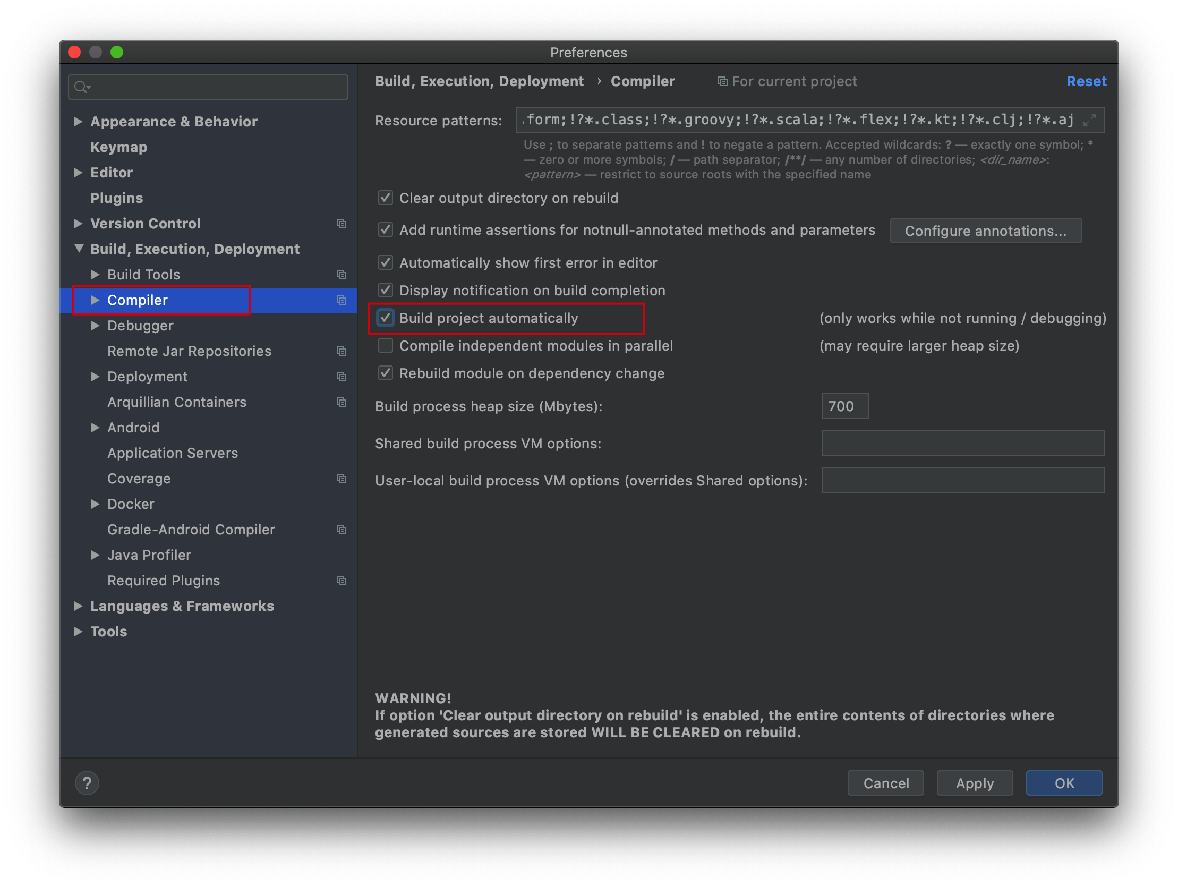Click the Cancel button

pos(886,783)
